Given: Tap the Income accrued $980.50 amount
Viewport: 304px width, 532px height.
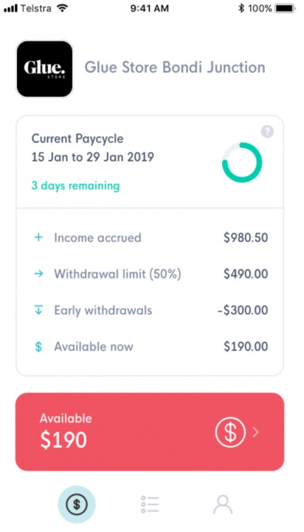Looking at the screenshot, I should tap(246, 238).
